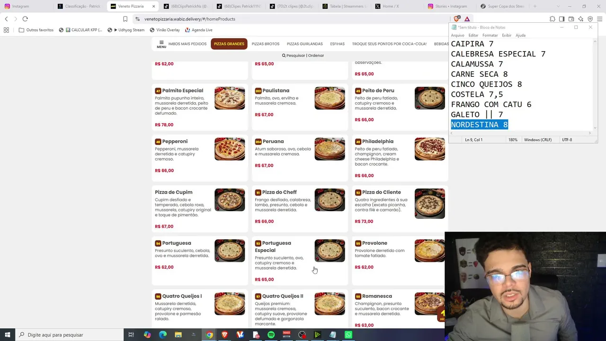
Task: Open the Brave Shields lion icon
Action: pos(456,19)
